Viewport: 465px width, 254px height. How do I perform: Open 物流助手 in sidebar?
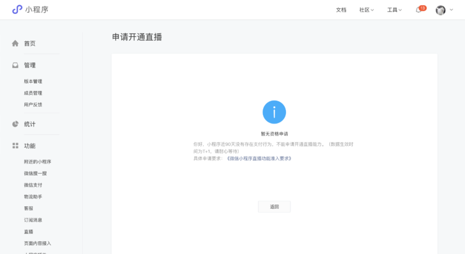[x=33, y=197]
